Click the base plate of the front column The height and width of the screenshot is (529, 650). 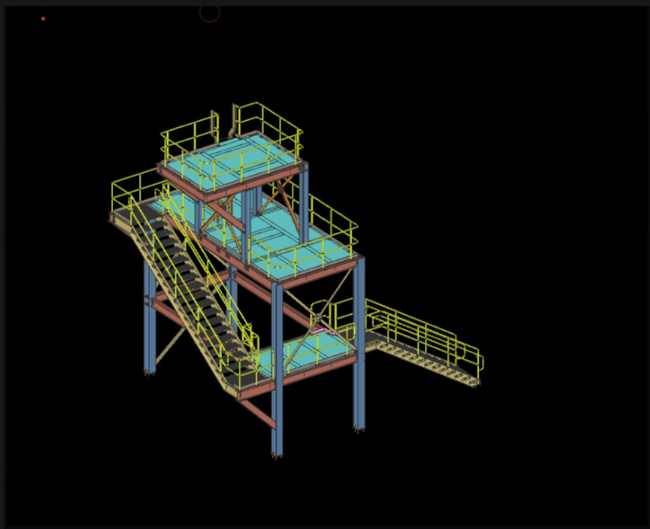[276, 454]
